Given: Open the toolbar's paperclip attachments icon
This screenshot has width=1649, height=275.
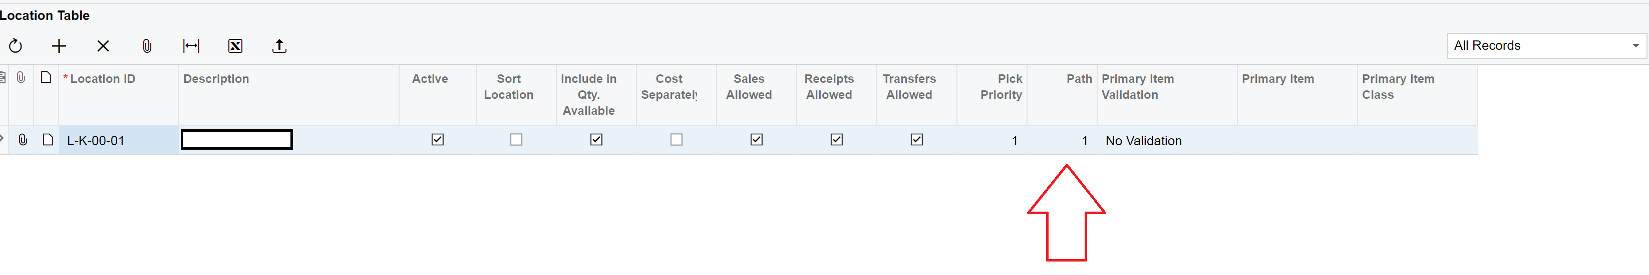Looking at the screenshot, I should coord(147,46).
